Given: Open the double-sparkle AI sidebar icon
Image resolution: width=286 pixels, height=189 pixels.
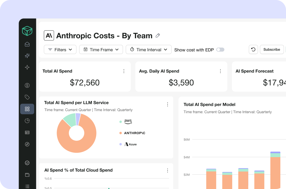Looking at the screenshot, I should pyautogui.click(x=27, y=56).
